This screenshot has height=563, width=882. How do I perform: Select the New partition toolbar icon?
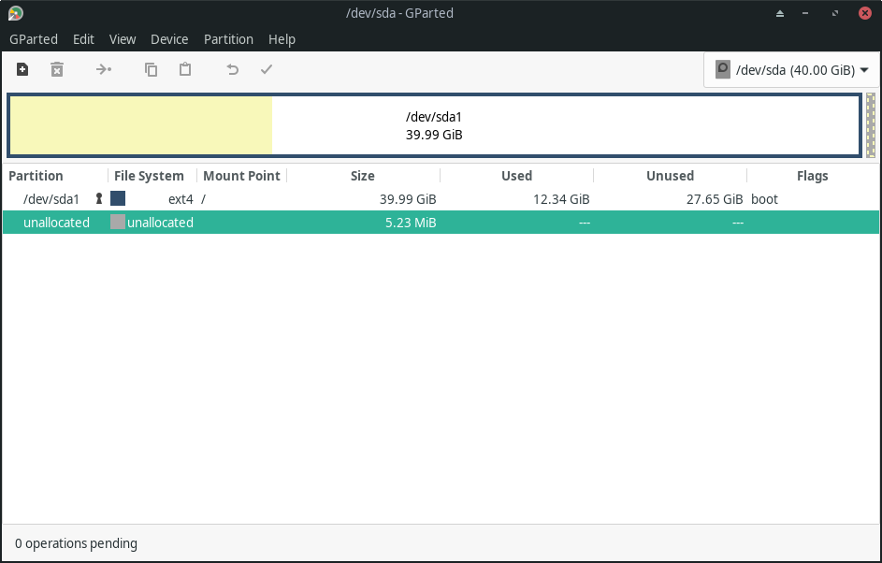[22, 69]
